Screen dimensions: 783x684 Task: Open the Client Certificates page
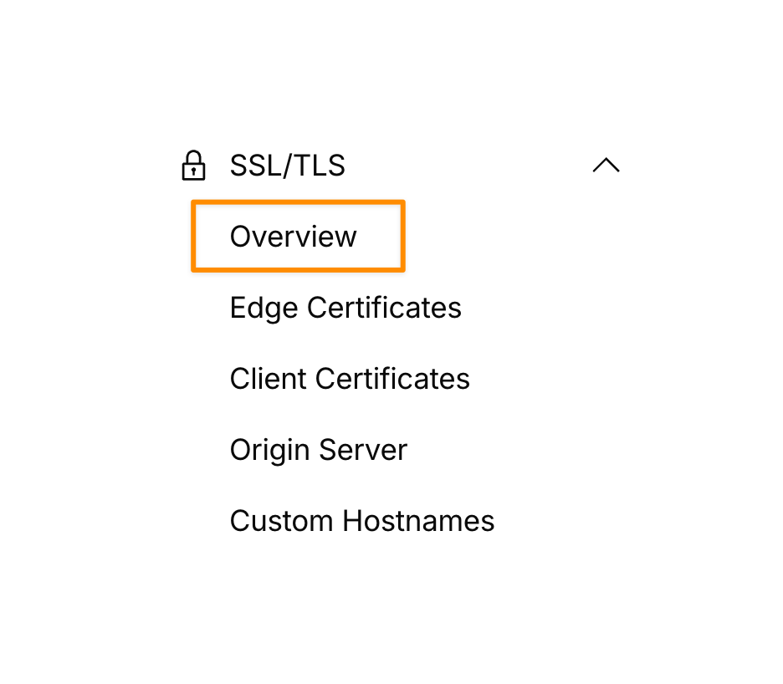click(x=350, y=379)
